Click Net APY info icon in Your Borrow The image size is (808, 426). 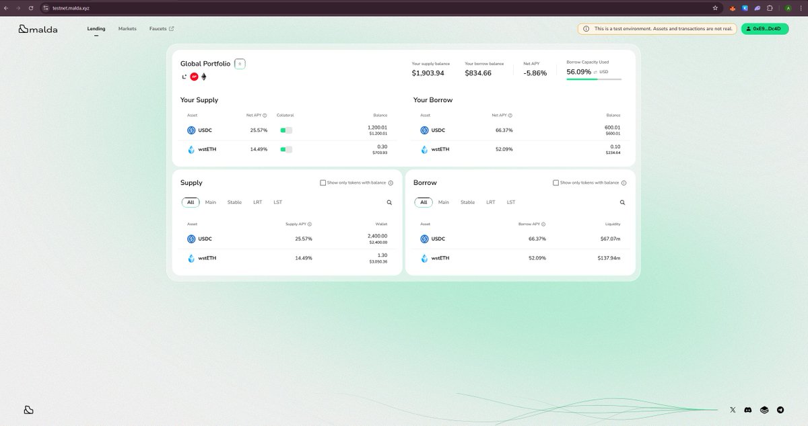tap(510, 116)
